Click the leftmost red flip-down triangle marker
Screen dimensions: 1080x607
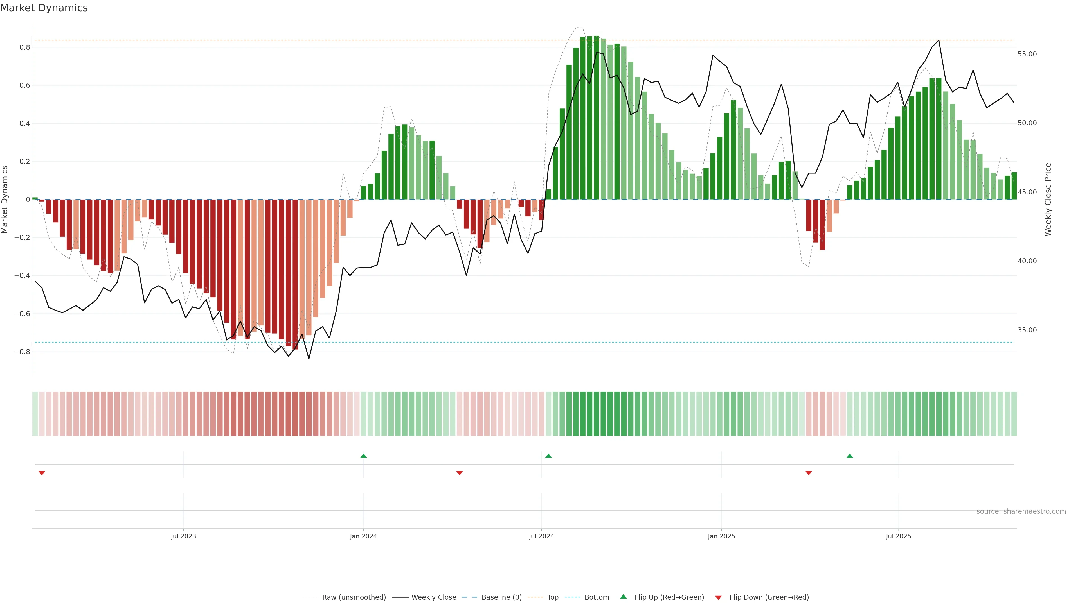(x=42, y=473)
